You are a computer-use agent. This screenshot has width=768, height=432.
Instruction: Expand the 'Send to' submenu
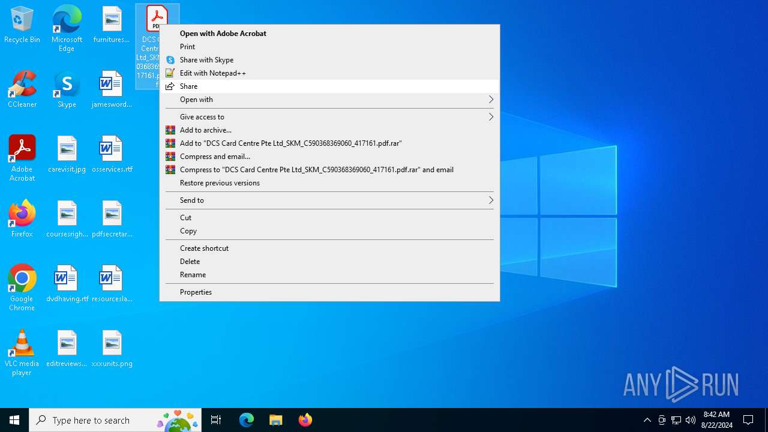coord(329,200)
